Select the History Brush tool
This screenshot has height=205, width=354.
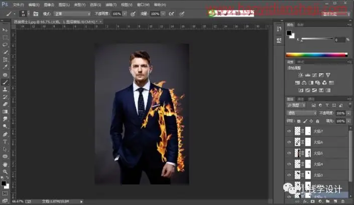click(5, 97)
